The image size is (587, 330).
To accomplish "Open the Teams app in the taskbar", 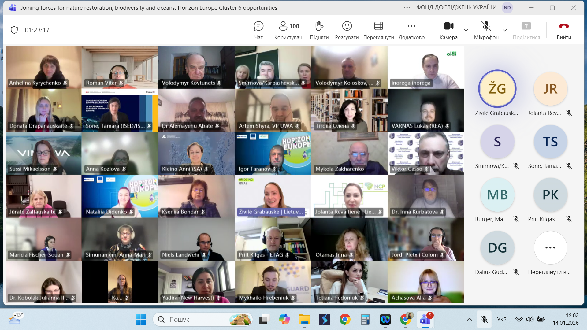I will (x=425, y=320).
